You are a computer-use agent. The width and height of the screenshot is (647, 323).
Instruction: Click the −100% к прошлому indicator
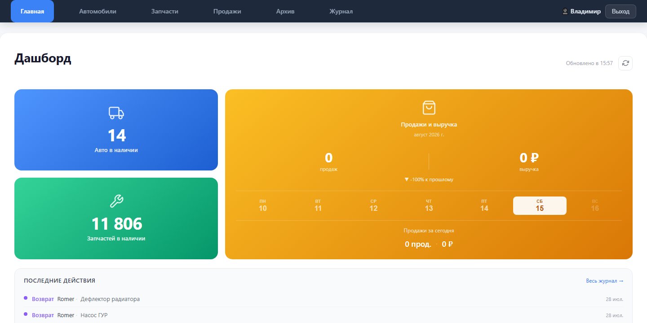pyautogui.click(x=429, y=179)
